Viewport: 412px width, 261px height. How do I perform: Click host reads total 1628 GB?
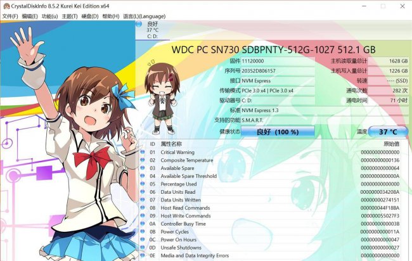388,61
